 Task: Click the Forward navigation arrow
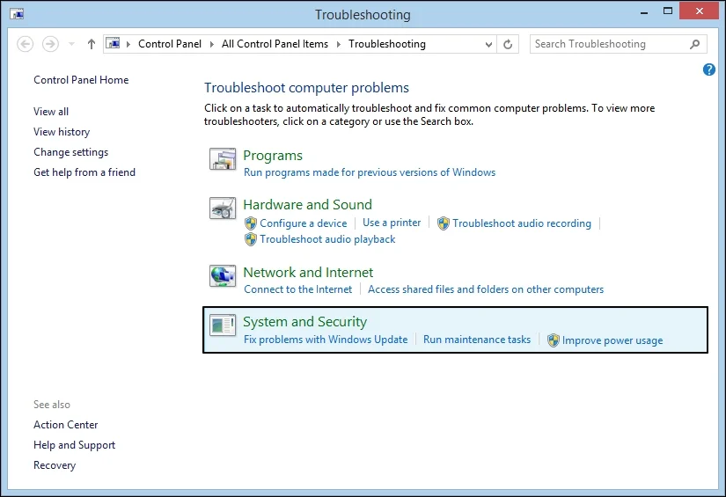(x=50, y=45)
